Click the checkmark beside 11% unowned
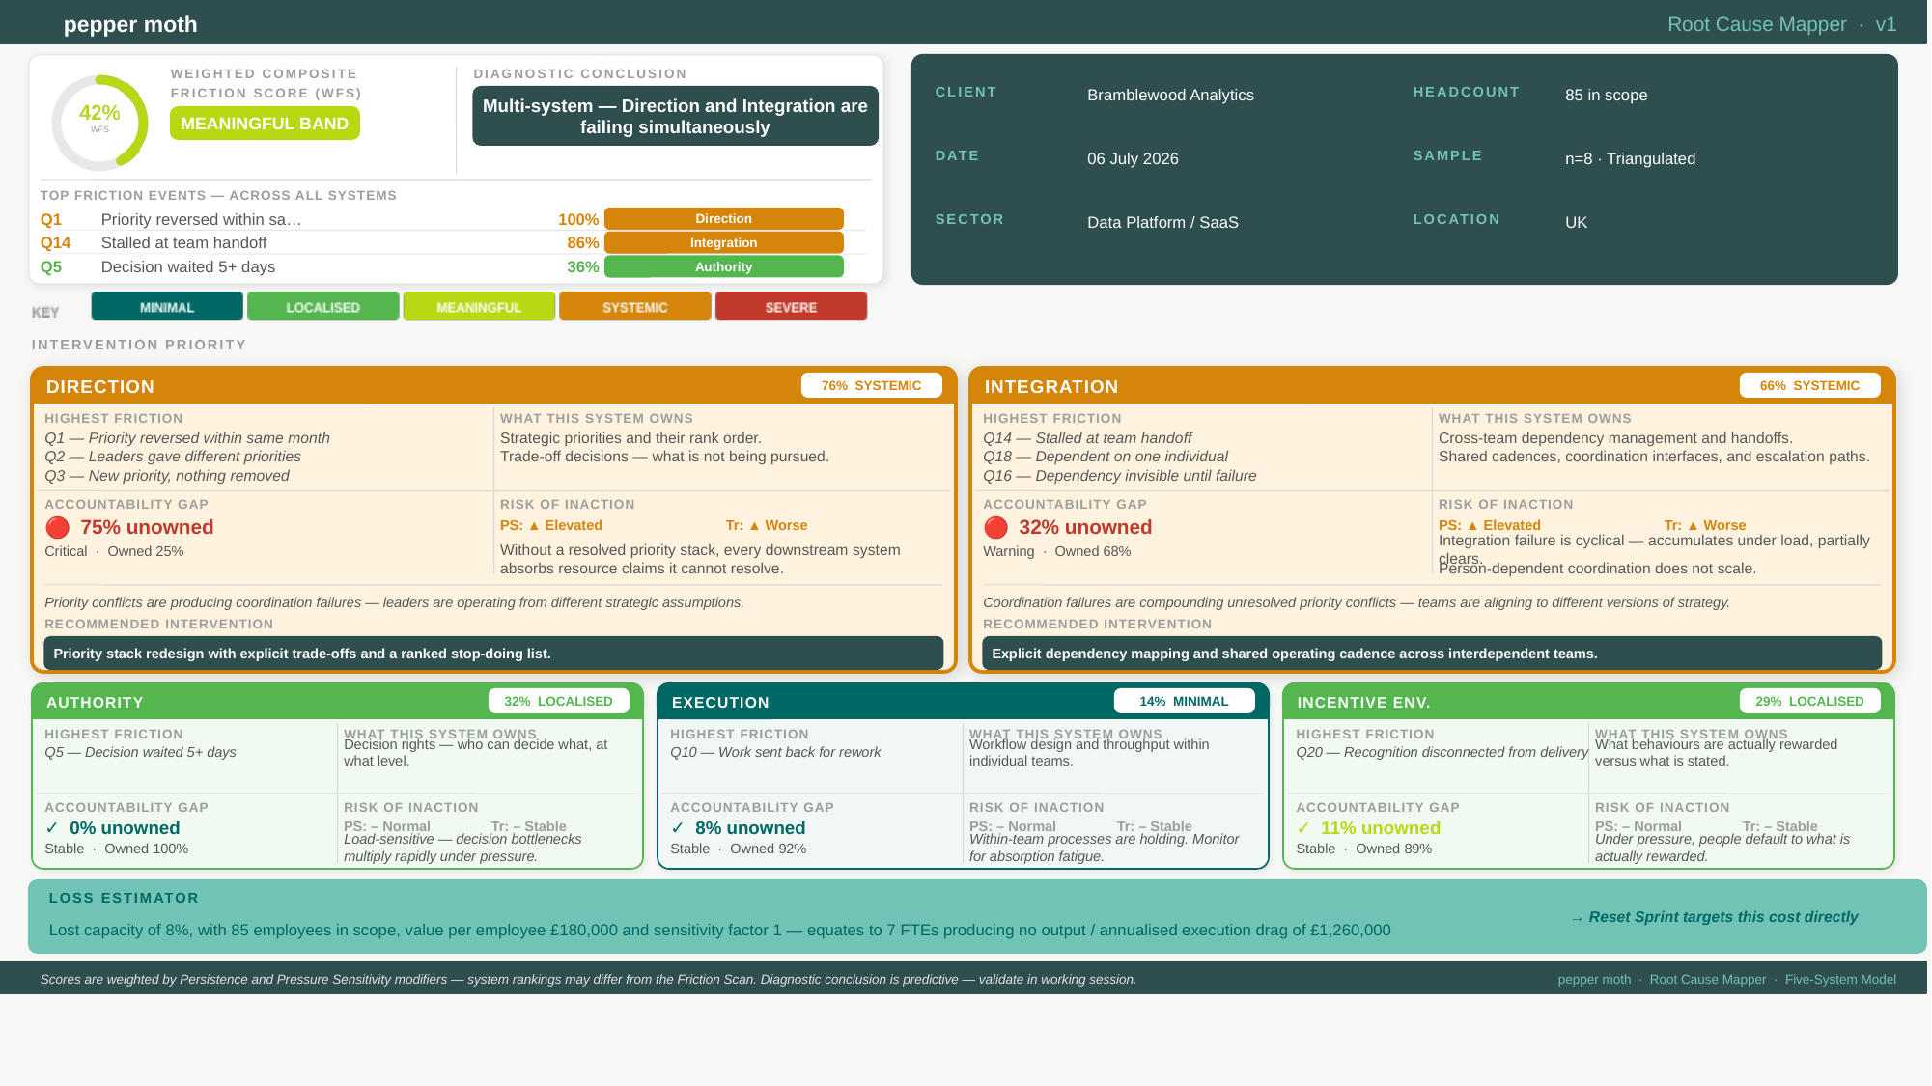 pos(1303,828)
